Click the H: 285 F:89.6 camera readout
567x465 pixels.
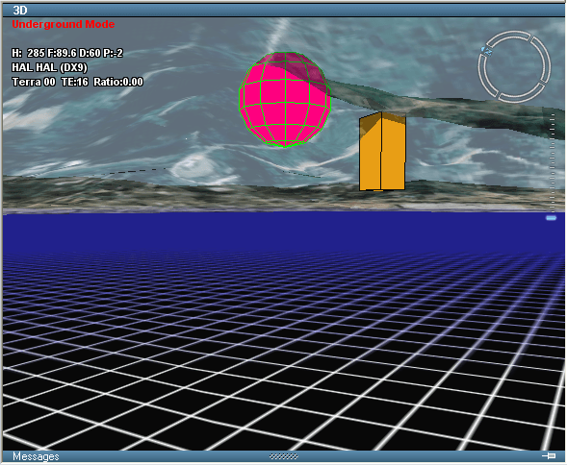(67, 53)
